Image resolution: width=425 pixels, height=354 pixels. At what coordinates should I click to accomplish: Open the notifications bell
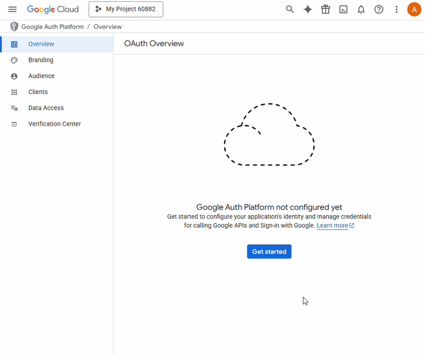point(361,9)
